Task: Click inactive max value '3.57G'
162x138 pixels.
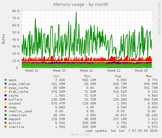Action: [153, 127]
